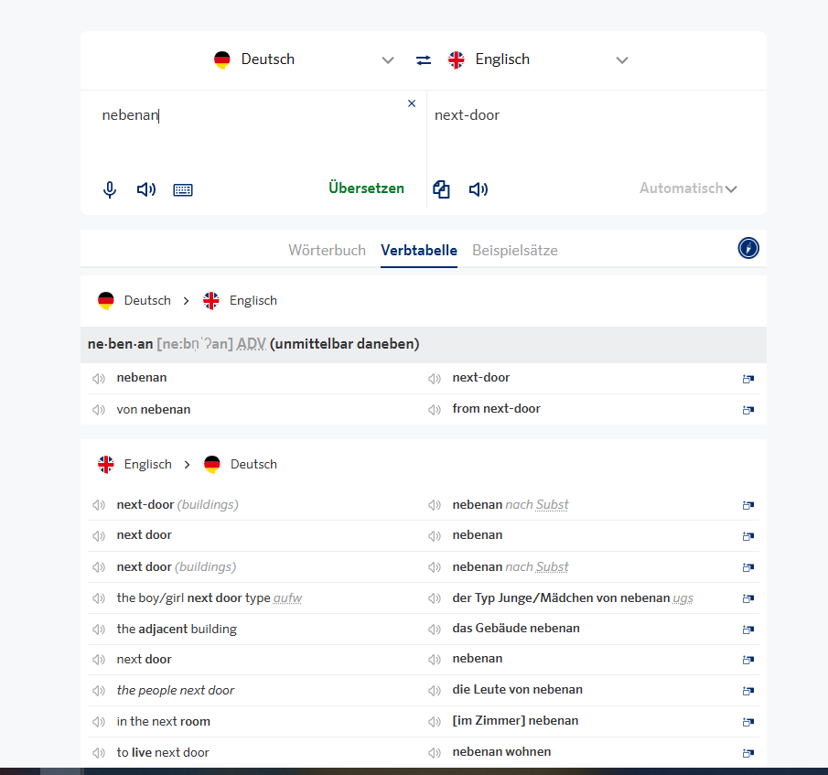Screen dimensions: 828x775
Task: Start voice input with microphone icon
Action: pos(110,189)
